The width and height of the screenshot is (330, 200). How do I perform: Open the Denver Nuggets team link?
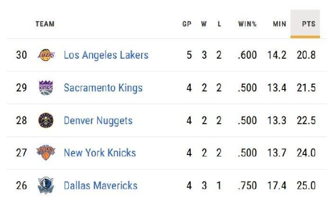[x=98, y=121]
